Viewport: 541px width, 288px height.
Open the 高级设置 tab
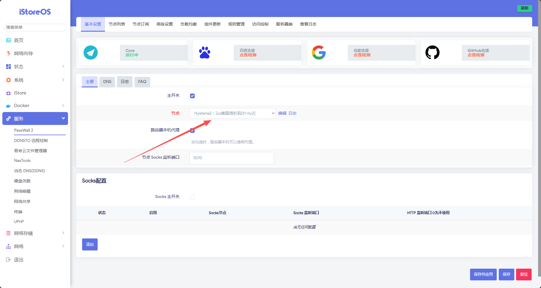[165, 24]
